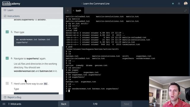
Task: Click 'genres.txt' in terminal output
Action: (x=101, y=65)
